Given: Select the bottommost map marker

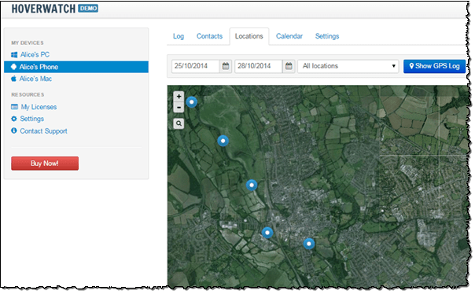Looking at the screenshot, I should (x=309, y=244).
